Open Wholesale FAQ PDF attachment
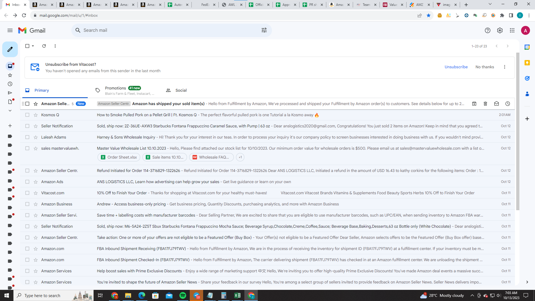The image size is (535, 301). tap(211, 157)
